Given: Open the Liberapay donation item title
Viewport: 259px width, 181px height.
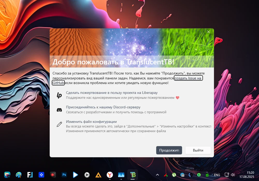Looking at the screenshot, I should point(112,93).
